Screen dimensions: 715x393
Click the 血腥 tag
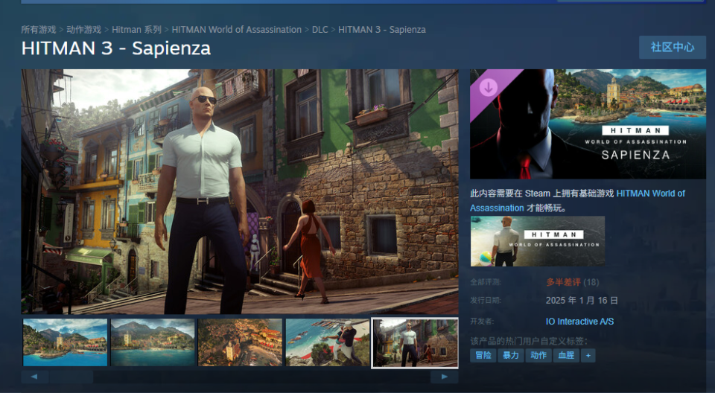pos(566,355)
